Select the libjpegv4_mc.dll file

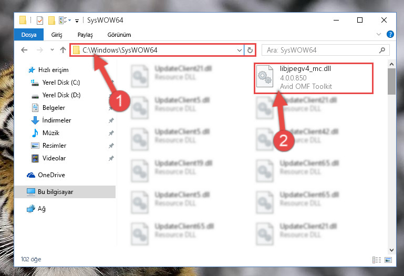point(314,78)
